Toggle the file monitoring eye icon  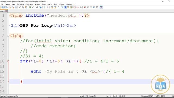tap(80, 7)
